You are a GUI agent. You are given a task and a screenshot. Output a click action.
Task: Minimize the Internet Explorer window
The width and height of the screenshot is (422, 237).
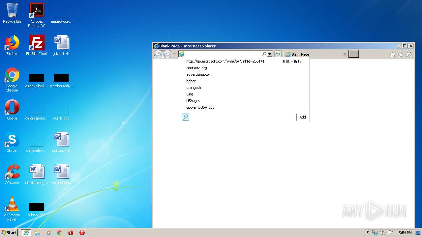[400, 46]
